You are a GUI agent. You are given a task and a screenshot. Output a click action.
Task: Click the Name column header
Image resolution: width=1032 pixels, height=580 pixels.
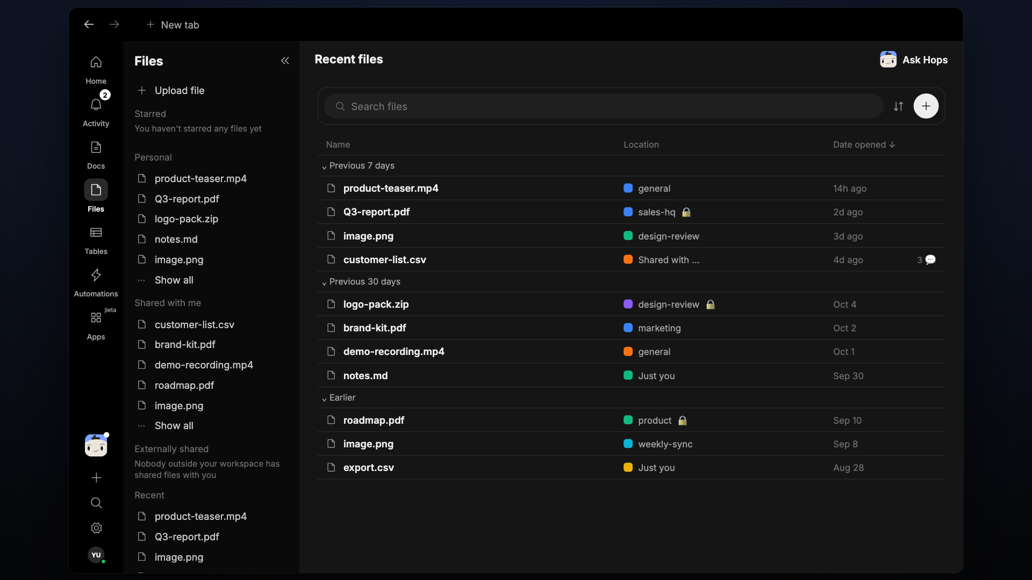pos(338,144)
